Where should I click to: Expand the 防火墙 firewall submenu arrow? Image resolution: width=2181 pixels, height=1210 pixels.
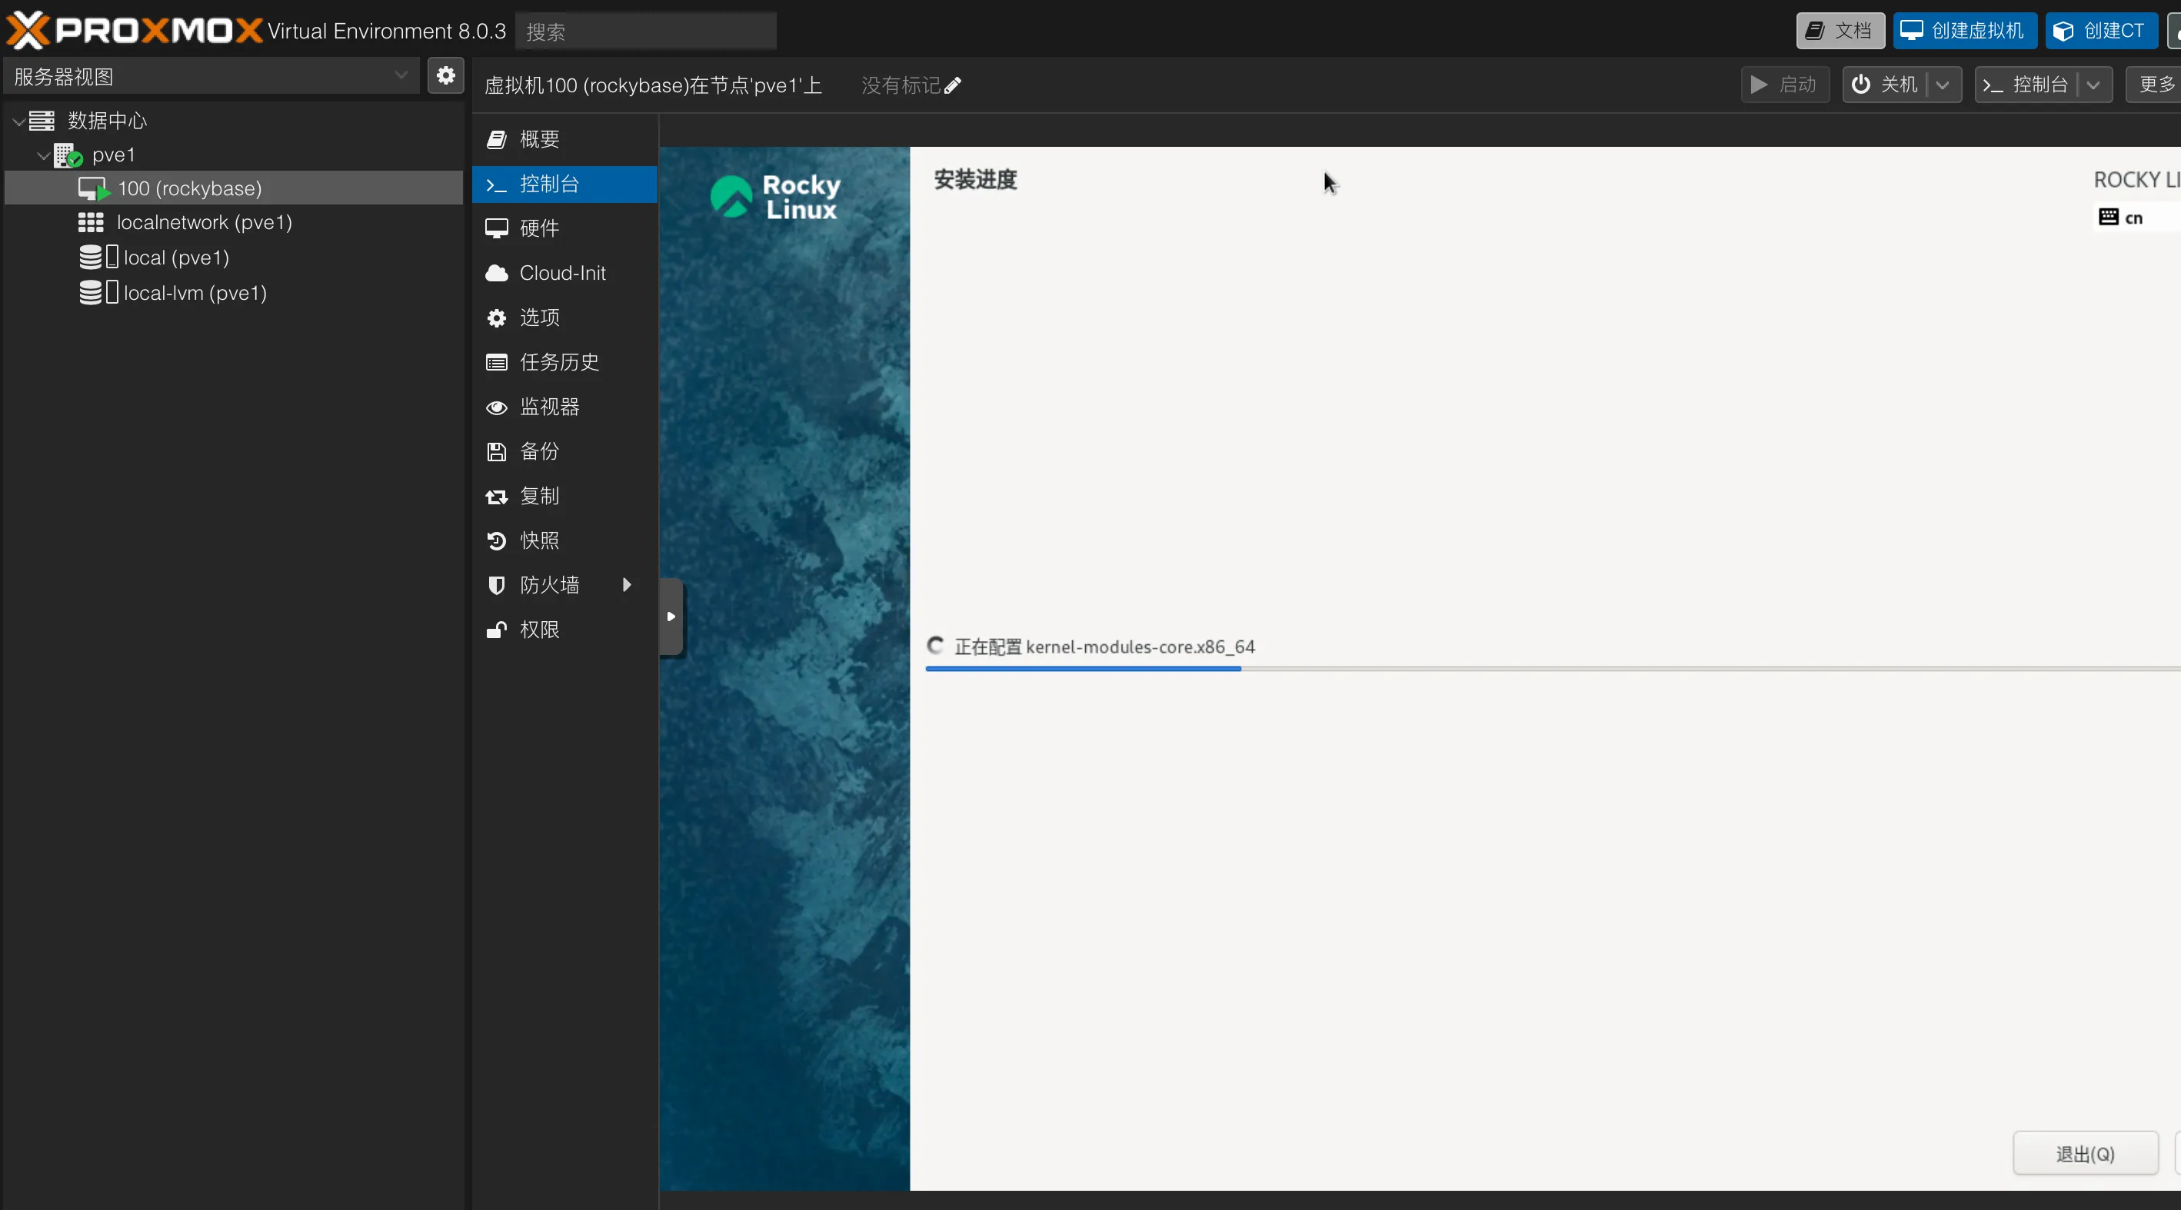click(627, 585)
